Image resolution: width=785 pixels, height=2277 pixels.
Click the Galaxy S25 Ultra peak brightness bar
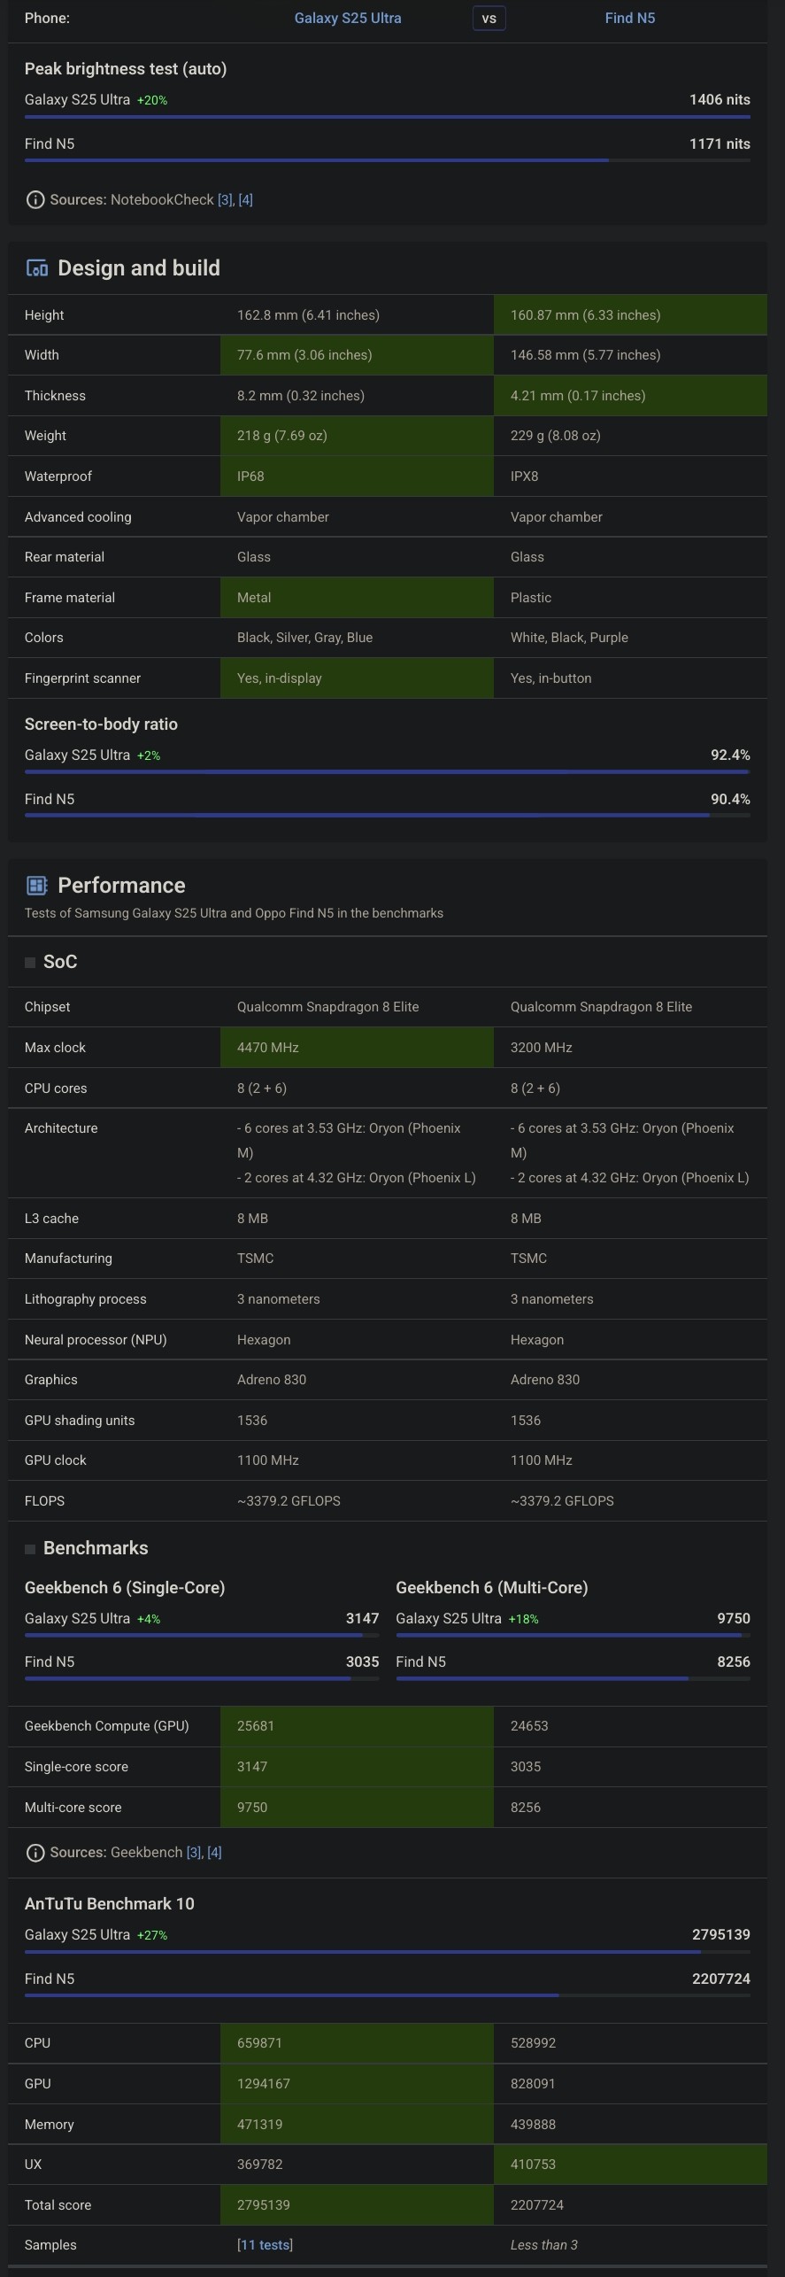pyautogui.click(x=388, y=116)
